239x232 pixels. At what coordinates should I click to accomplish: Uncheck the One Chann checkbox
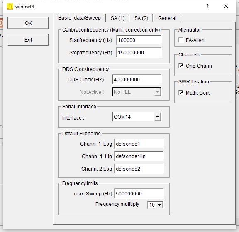tap(181, 66)
